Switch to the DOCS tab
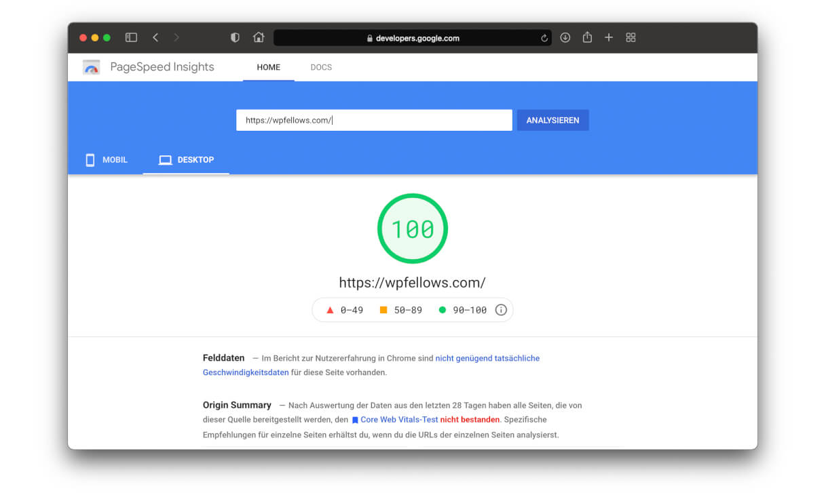The width and height of the screenshot is (826, 493). pyautogui.click(x=321, y=67)
